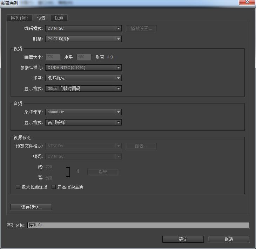Open the audio 显示格式 音频采样 dropdown
256x249 pixels.
pos(83,122)
